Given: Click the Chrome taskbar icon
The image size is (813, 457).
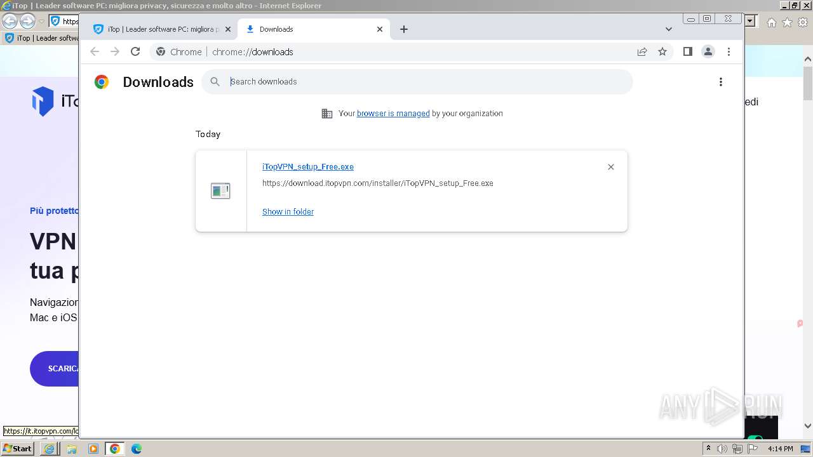Looking at the screenshot, I should coord(115,449).
